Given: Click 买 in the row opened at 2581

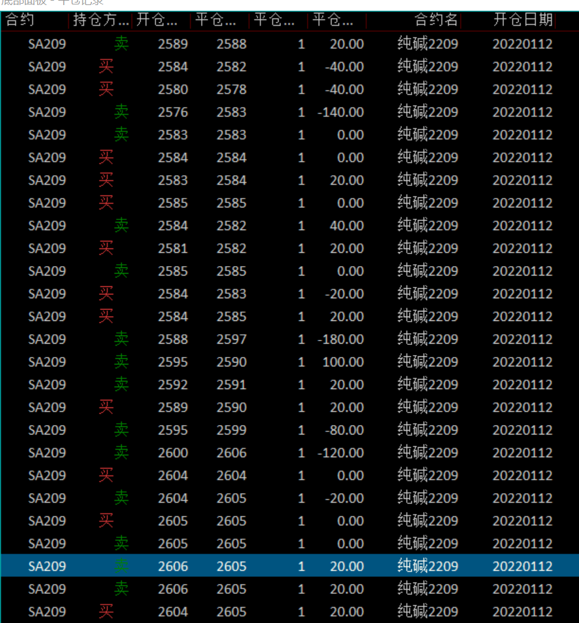Looking at the screenshot, I should click(x=106, y=248).
